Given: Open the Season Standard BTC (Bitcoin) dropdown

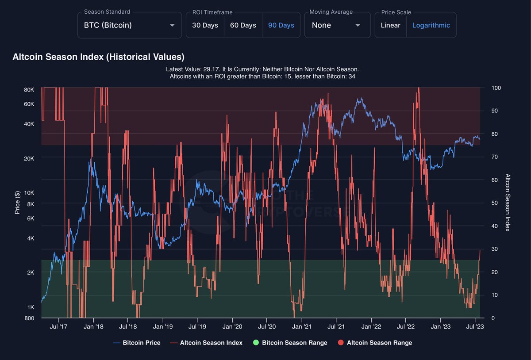Looking at the screenshot, I should (129, 25).
